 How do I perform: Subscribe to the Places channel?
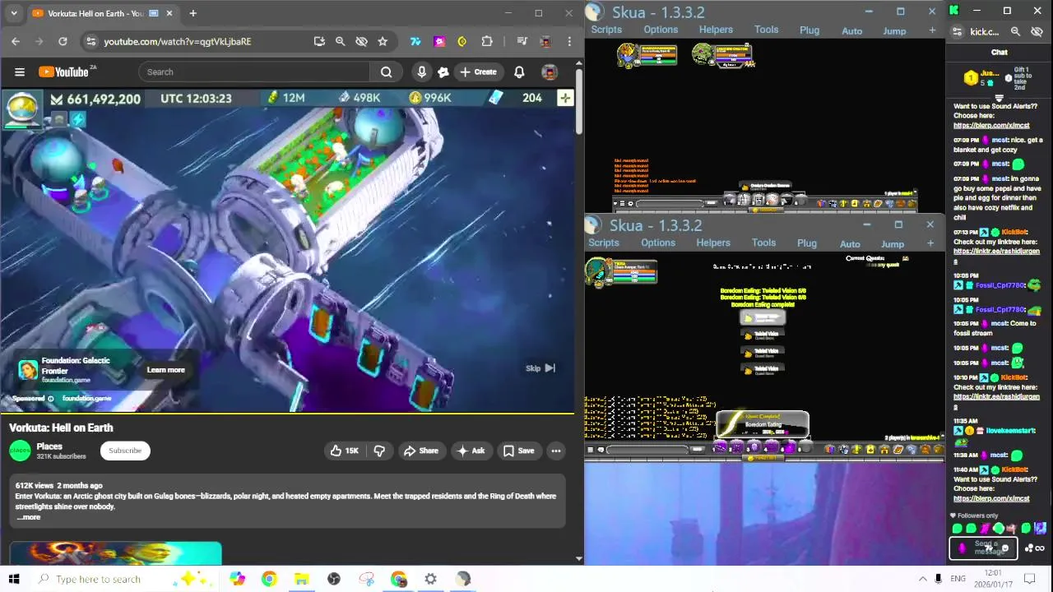click(125, 451)
